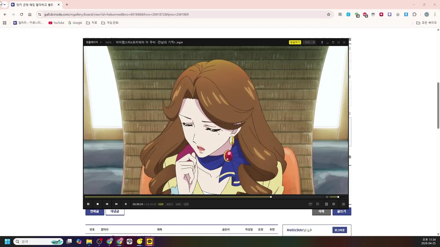Screen dimensions: 440x247
Task: Open the tab search dropdown arrow
Action: [x=4, y=5]
